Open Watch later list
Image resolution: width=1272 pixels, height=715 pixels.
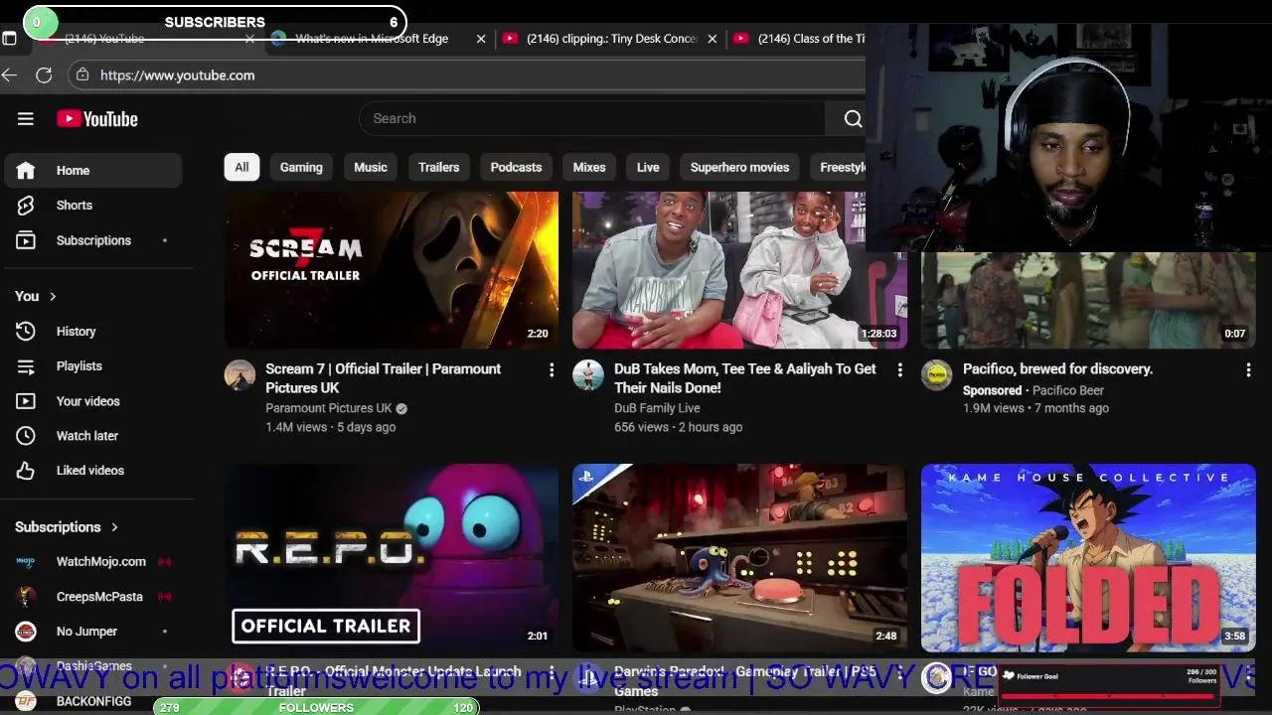tap(93, 436)
